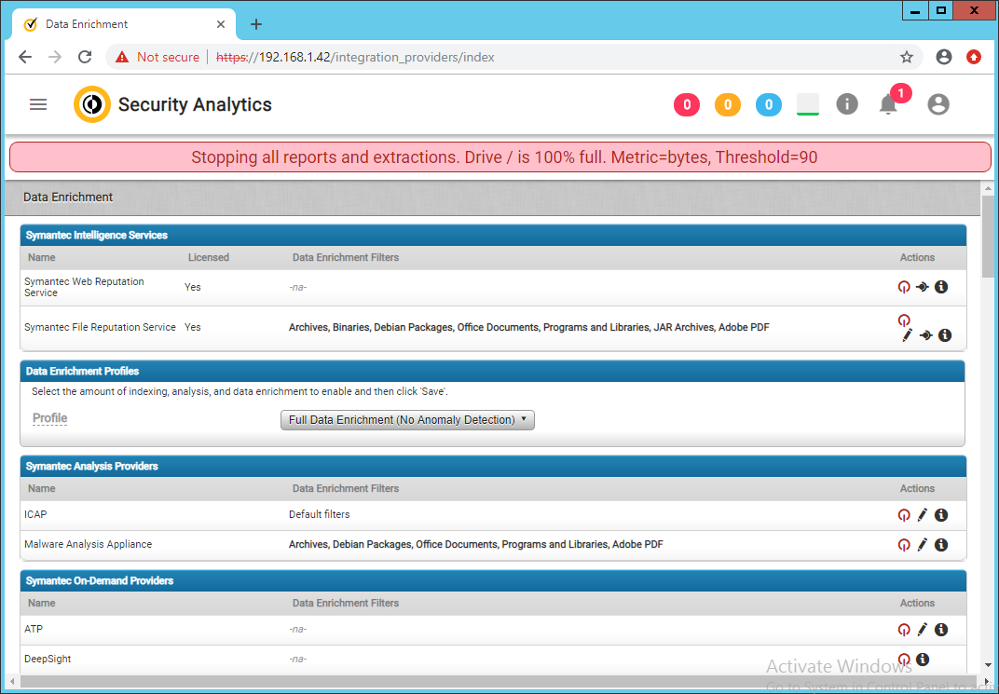
Task: Click the green-underlined status box in header
Action: click(808, 104)
